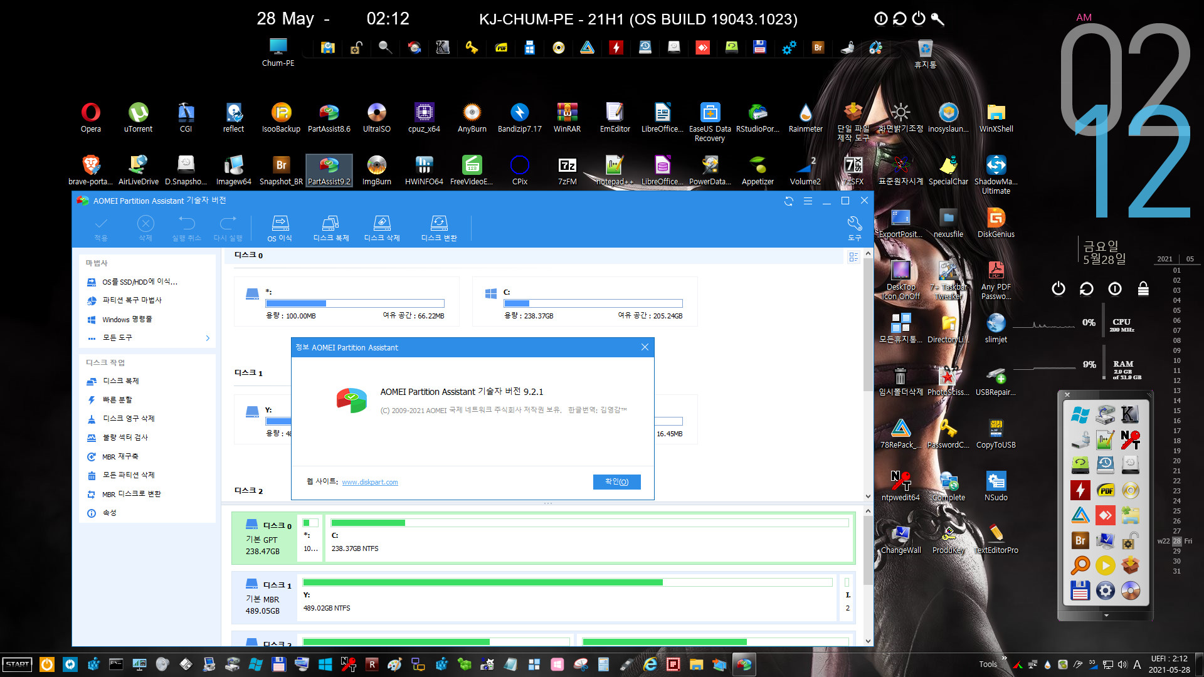Click the taskbar clock showing 2021-05-28
1204x677 pixels.
point(1169,664)
